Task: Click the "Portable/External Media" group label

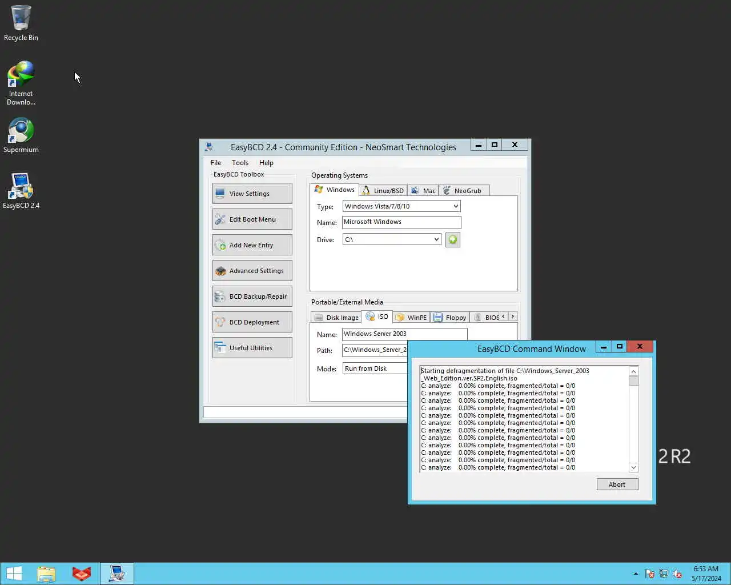Action: tap(347, 302)
